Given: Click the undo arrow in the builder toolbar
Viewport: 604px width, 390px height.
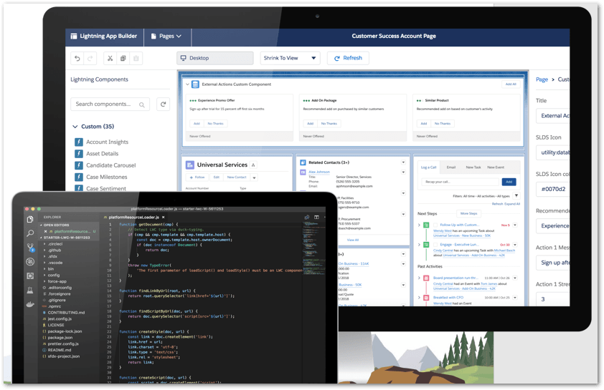Looking at the screenshot, I should pos(77,58).
